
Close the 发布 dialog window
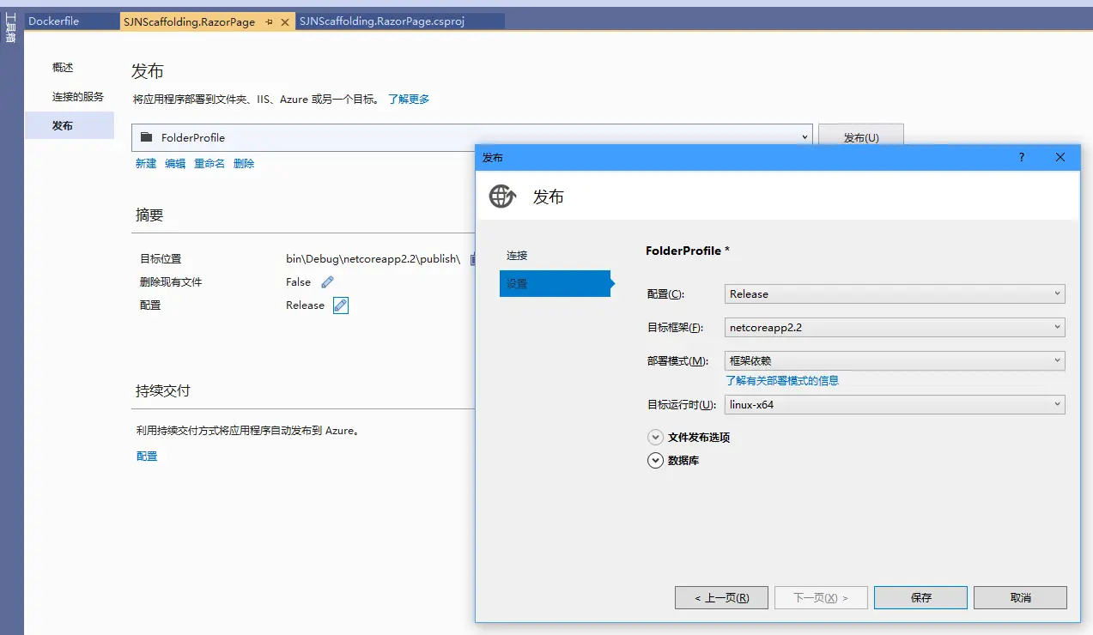coord(1060,157)
